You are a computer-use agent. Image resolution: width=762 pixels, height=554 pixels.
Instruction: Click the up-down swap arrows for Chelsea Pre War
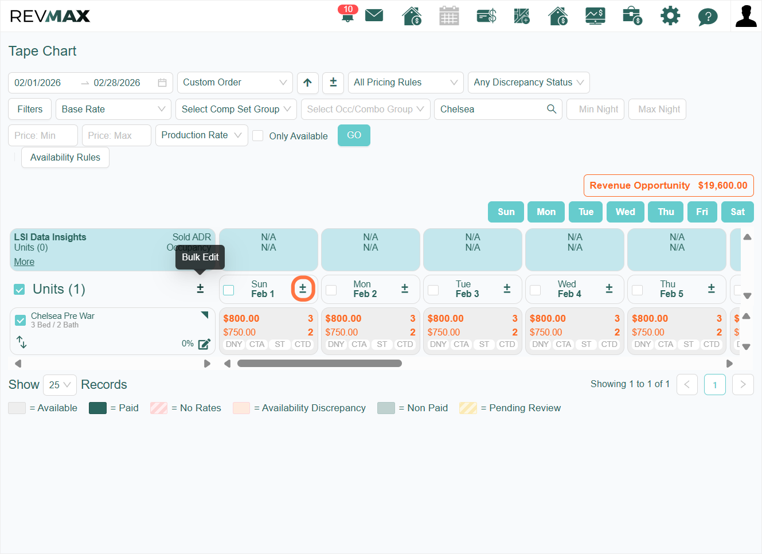[x=22, y=342]
